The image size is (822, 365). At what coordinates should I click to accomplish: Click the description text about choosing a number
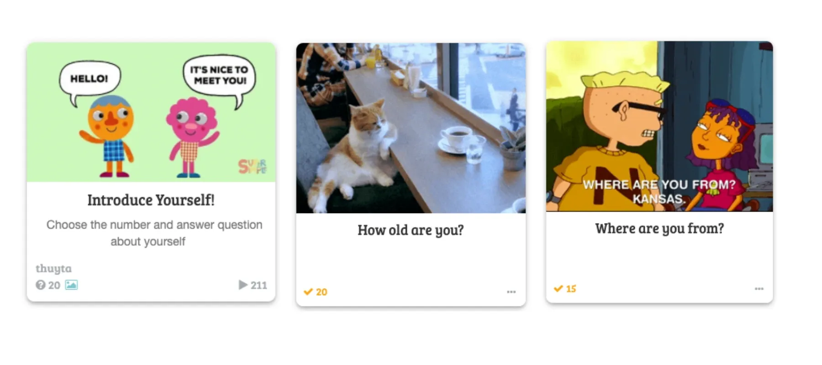tap(154, 233)
